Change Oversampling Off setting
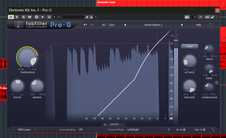The height and width of the screenshot is (138, 226). point(81,130)
